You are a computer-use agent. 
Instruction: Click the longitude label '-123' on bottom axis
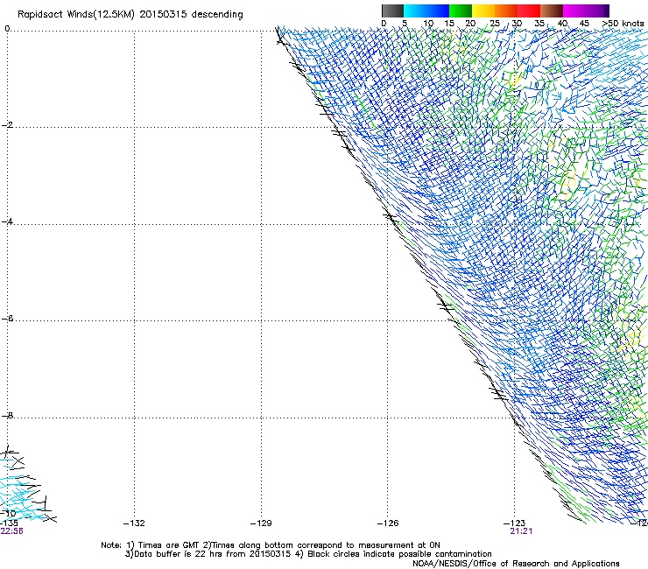515,523
